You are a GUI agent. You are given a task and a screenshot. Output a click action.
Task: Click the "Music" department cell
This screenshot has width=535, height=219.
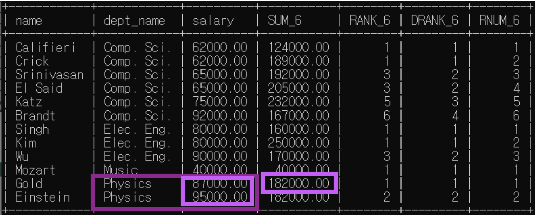coord(121,170)
